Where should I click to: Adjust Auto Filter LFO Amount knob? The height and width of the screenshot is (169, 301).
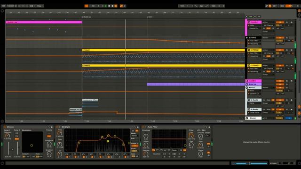pos(201,136)
